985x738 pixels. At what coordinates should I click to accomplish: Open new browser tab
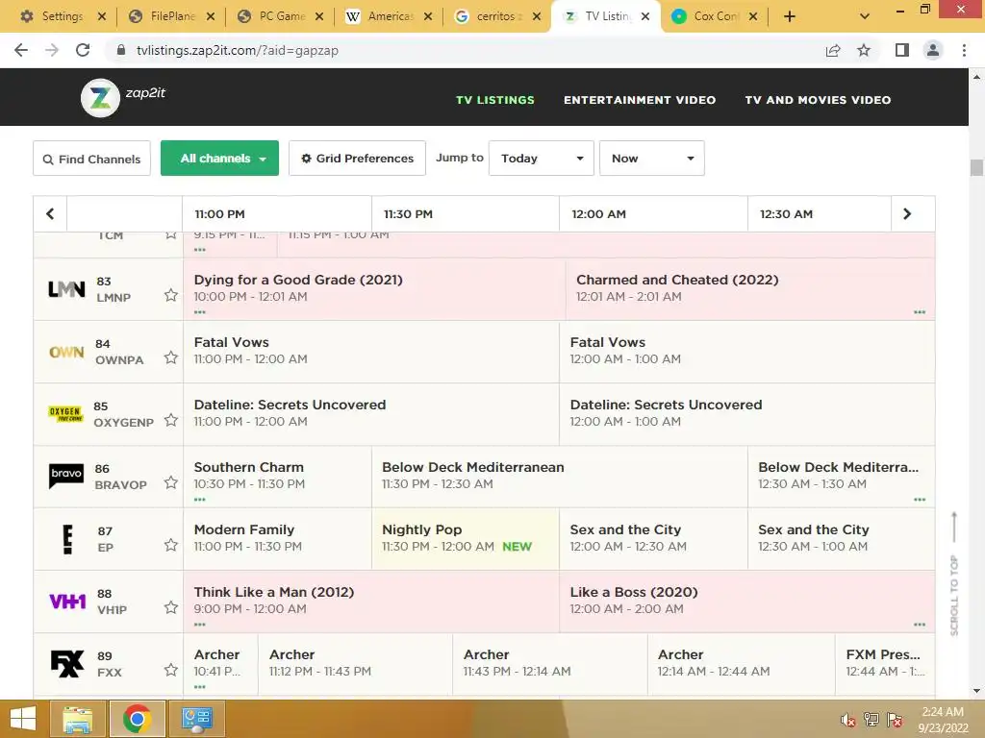coord(790,17)
